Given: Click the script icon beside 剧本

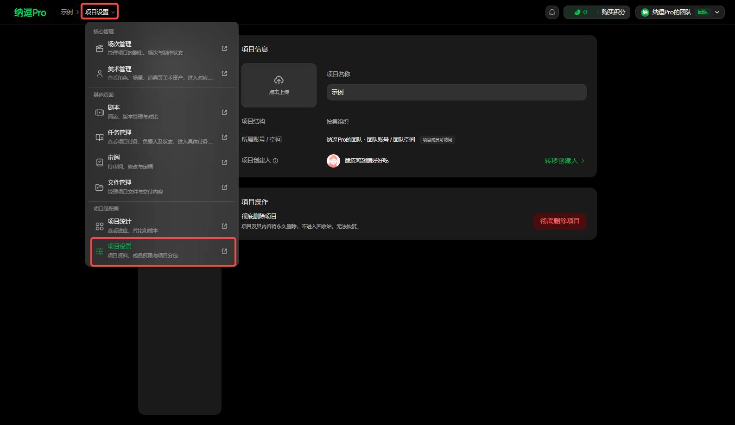Looking at the screenshot, I should [x=99, y=112].
